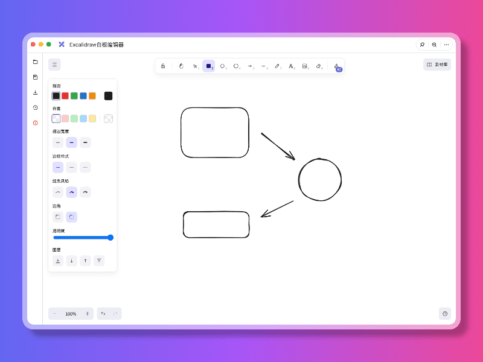Set architect sloppiness line style
The width and height of the screenshot is (483, 362).
(58, 192)
